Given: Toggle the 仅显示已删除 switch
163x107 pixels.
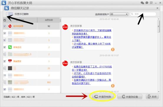Looking at the screenshot, I should (x=9, y=14).
